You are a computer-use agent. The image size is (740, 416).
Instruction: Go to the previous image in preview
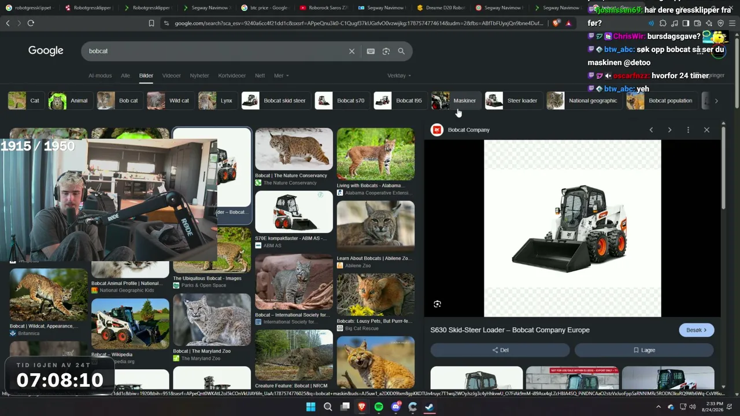(651, 130)
